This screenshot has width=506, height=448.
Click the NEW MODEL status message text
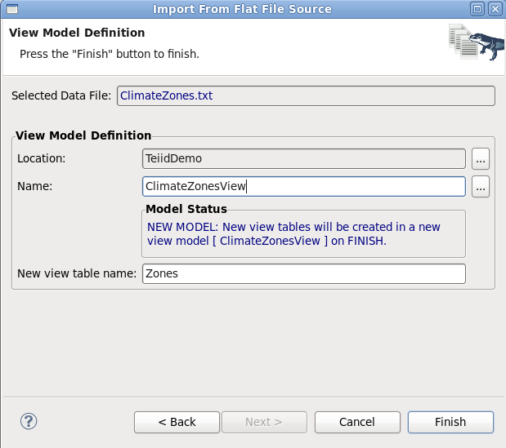point(293,234)
